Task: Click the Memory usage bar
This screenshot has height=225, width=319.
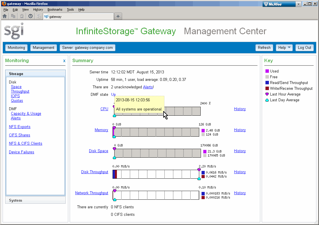Action: [156, 132]
